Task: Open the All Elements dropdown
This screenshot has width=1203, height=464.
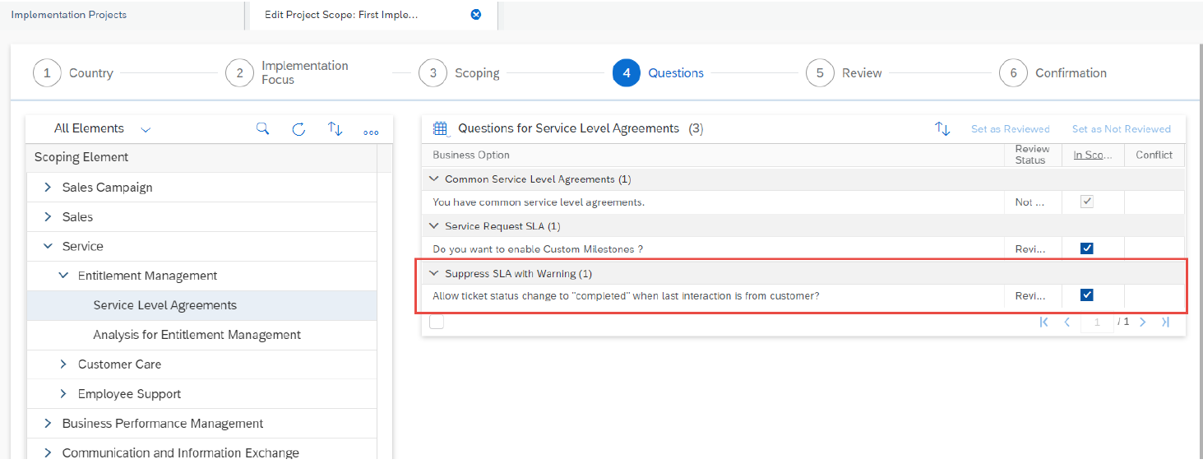Action: click(x=103, y=128)
